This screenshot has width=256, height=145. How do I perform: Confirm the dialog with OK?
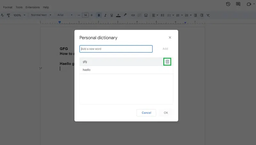166,113
